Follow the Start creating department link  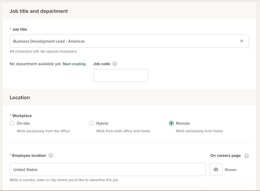tap(74, 64)
